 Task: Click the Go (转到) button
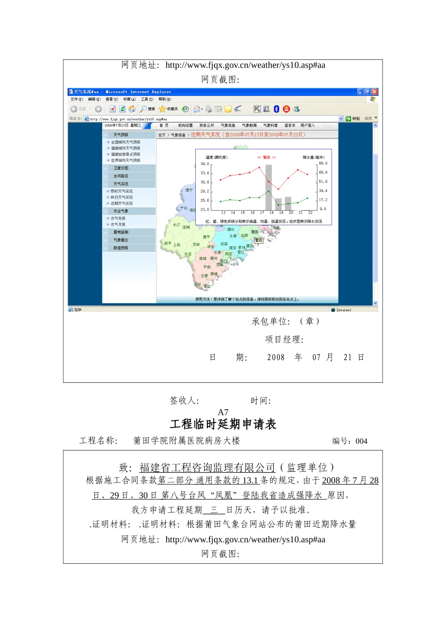(353, 119)
